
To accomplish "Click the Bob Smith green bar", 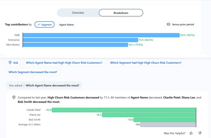I will pos(165,120).
